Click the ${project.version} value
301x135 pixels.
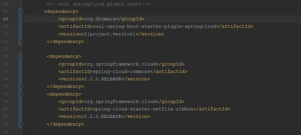(110, 34)
